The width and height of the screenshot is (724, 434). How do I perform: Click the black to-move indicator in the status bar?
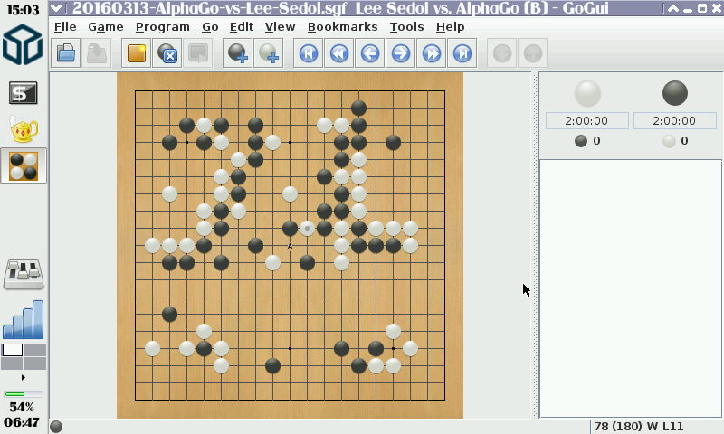(56, 427)
